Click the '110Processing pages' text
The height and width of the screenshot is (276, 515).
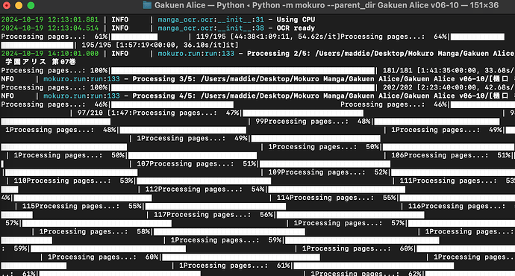point(62,181)
